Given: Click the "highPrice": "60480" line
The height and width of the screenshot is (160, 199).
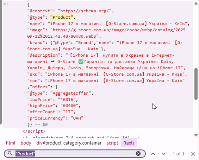Looking at the screenshot, I should (54, 105).
